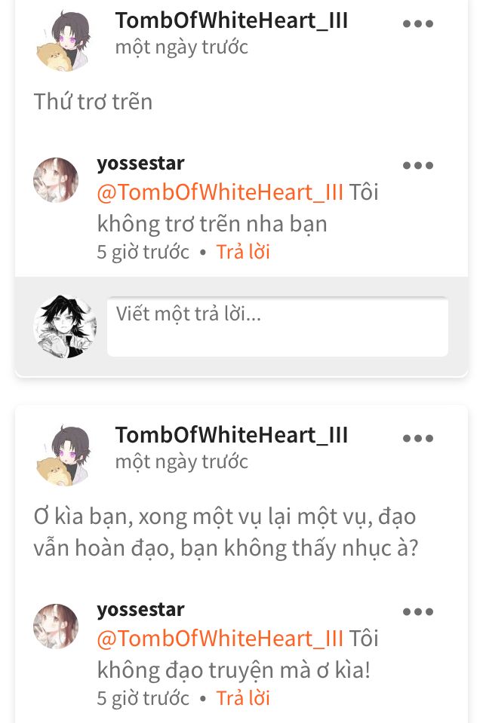The image size is (483, 723).
Task: Open TombOfWhiteHeart_III profile from 'Ơ kìa bạn' post header
Action: point(232,435)
